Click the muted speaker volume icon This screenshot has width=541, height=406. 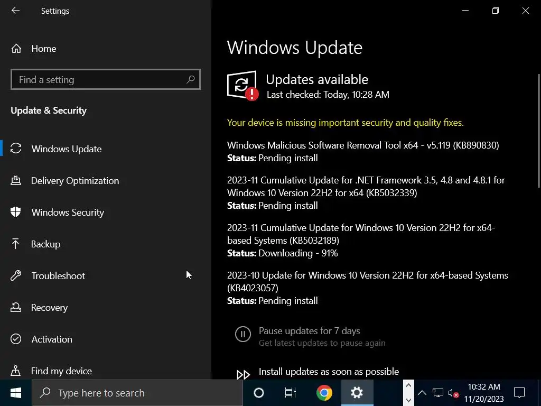click(x=453, y=393)
